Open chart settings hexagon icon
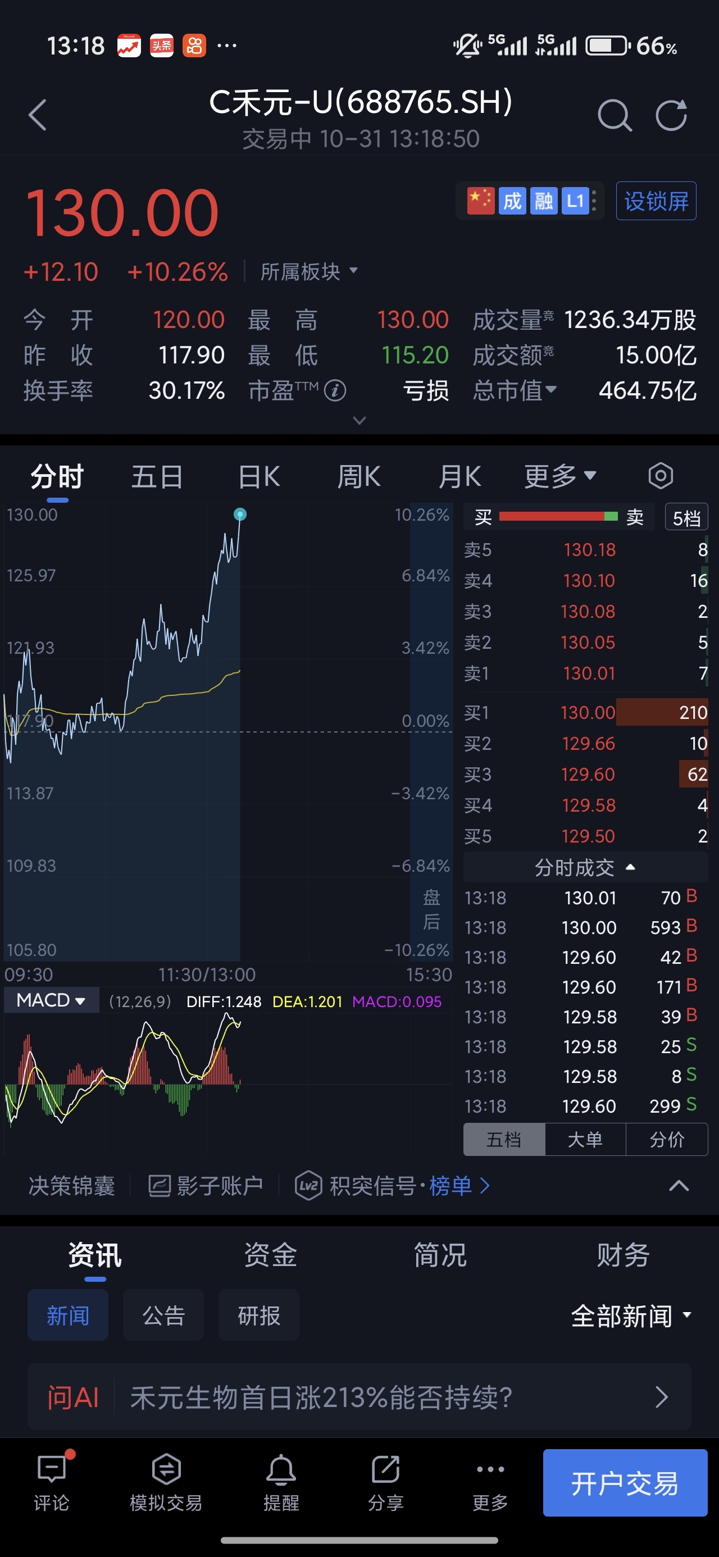719x1557 pixels. (661, 476)
